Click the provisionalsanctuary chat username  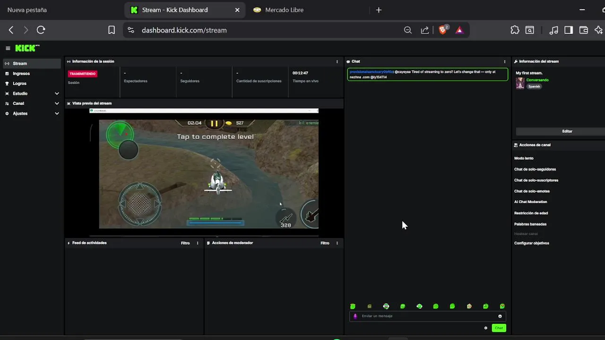[371, 72]
